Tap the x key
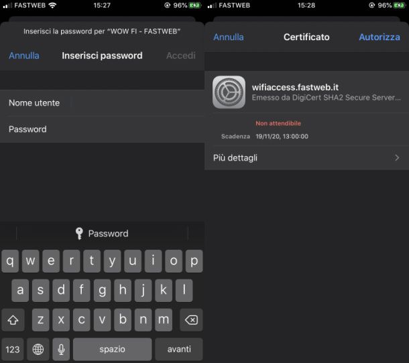Viewport: 409px width, 363px height. click(x=61, y=320)
